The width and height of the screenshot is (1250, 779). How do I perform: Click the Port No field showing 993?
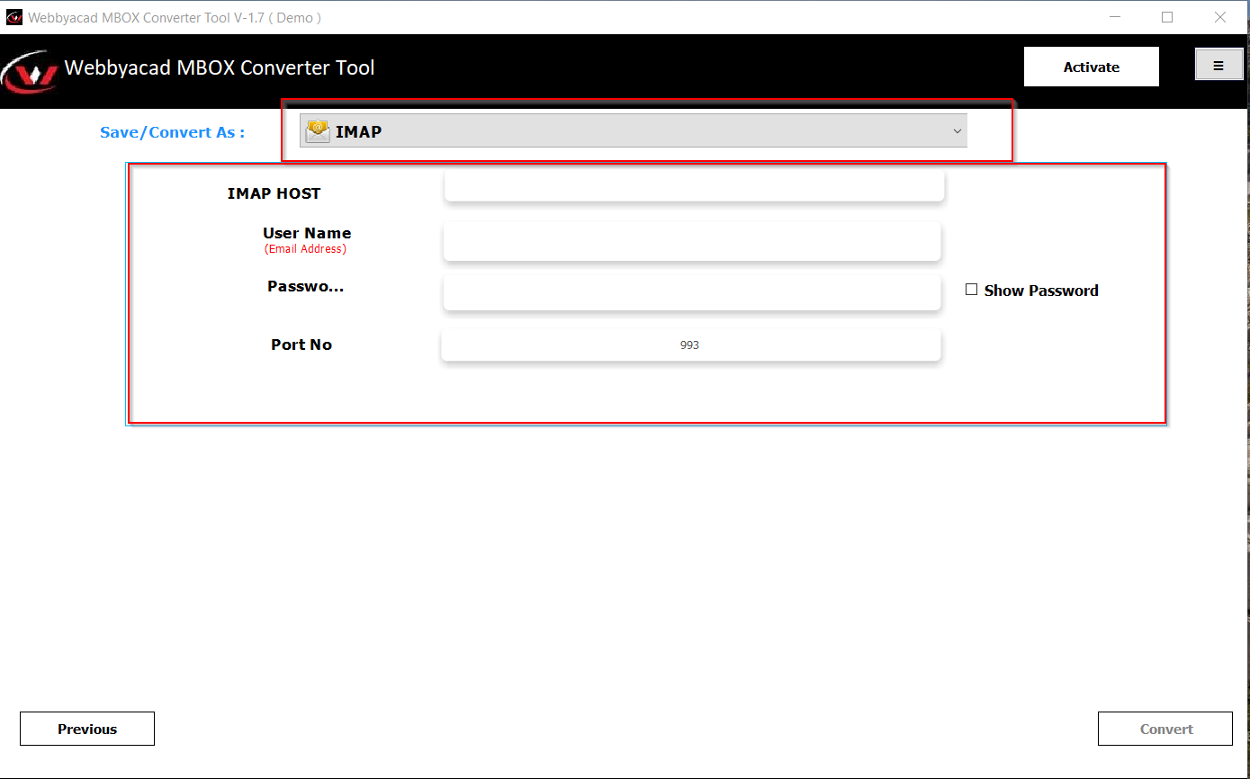tap(690, 345)
